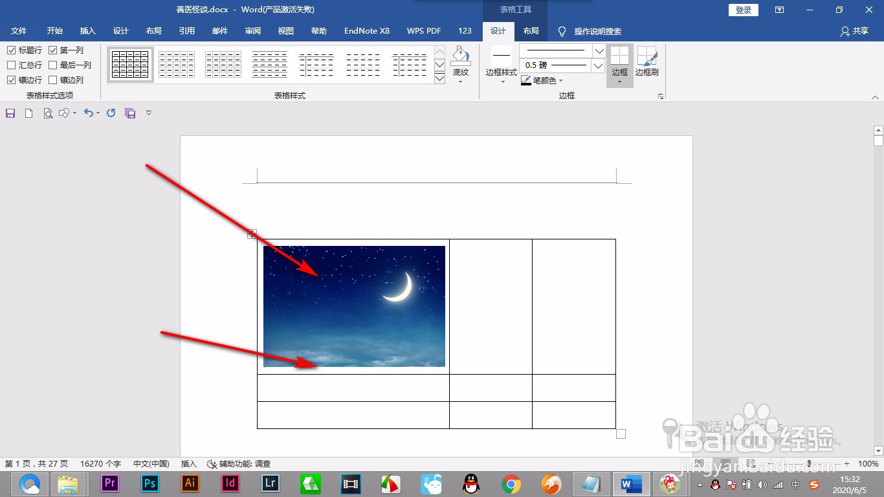
Task: Open the border settings dialog launcher
Action: (x=661, y=96)
